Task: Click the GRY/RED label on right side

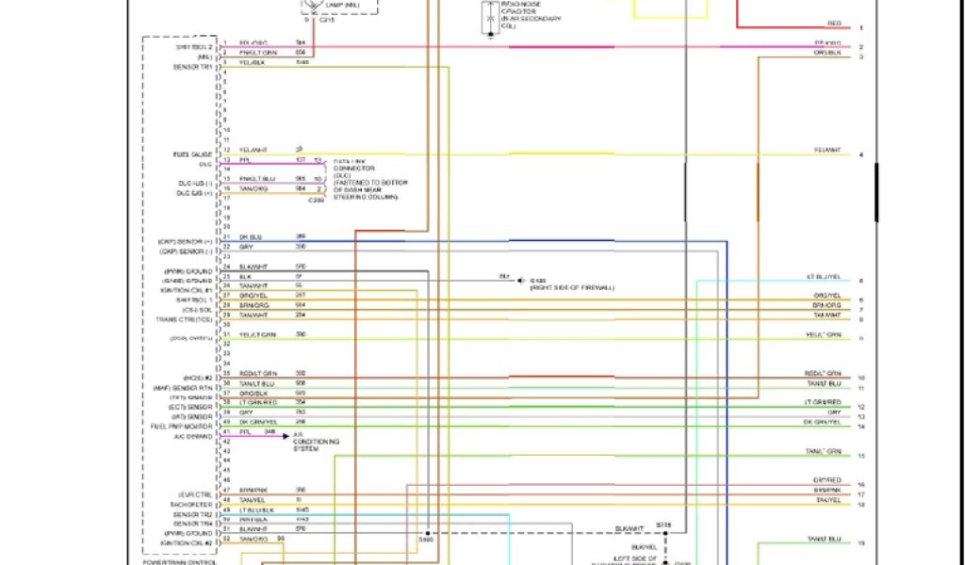Action: [826, 480]
